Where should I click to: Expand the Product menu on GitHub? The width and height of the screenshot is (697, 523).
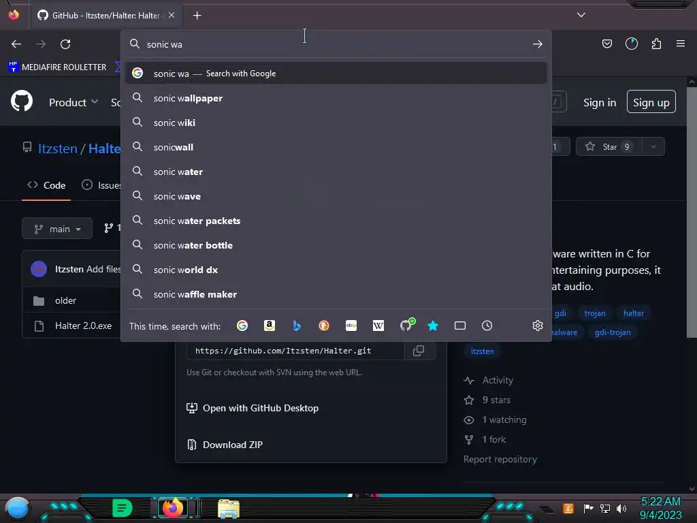[x=74, y=102]
